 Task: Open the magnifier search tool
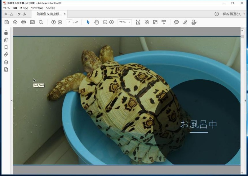(x=41, y=22)
